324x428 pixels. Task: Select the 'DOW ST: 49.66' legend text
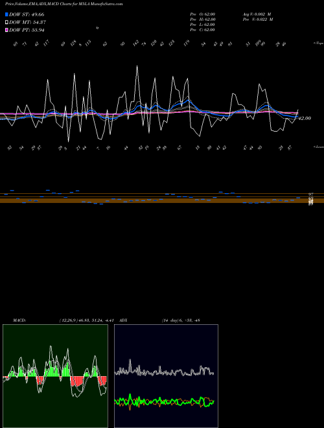27,14
